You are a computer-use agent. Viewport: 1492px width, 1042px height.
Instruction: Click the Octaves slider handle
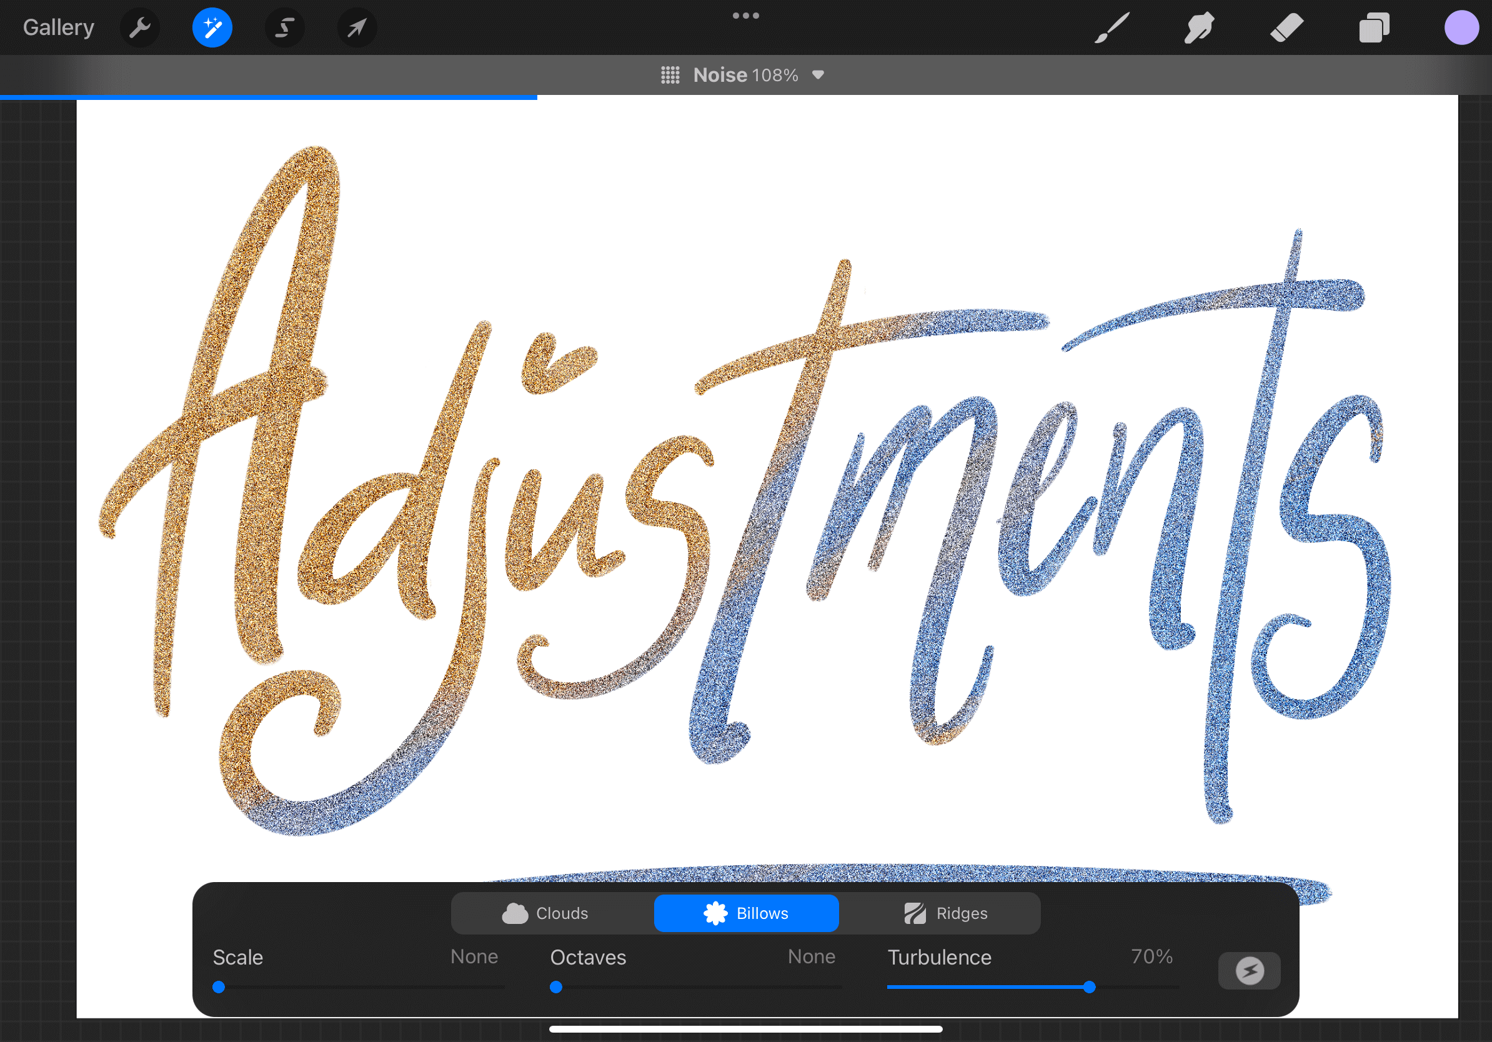555,987
